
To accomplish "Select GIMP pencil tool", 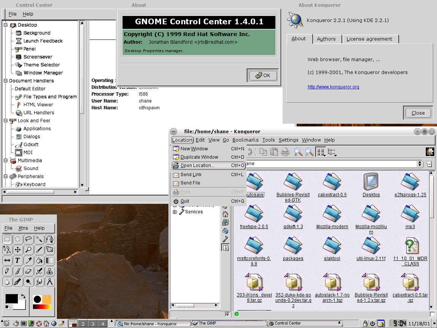I will (7, 271).
